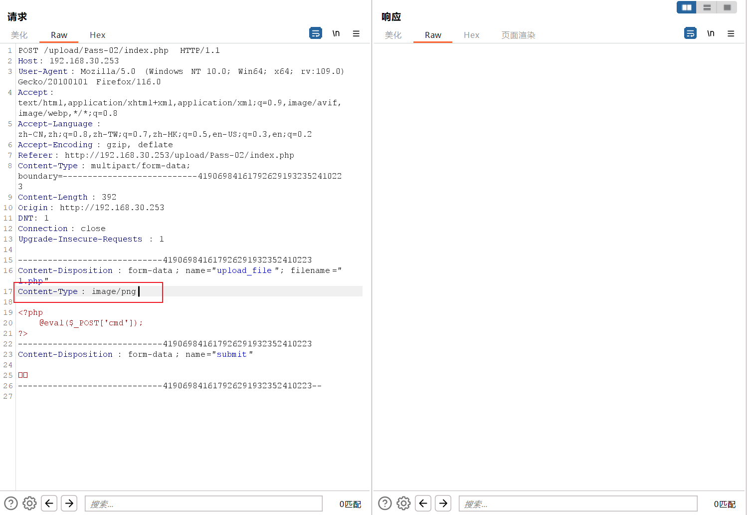Click the 1.php filename text
This screenshot has width=748, height=515.
30,281
